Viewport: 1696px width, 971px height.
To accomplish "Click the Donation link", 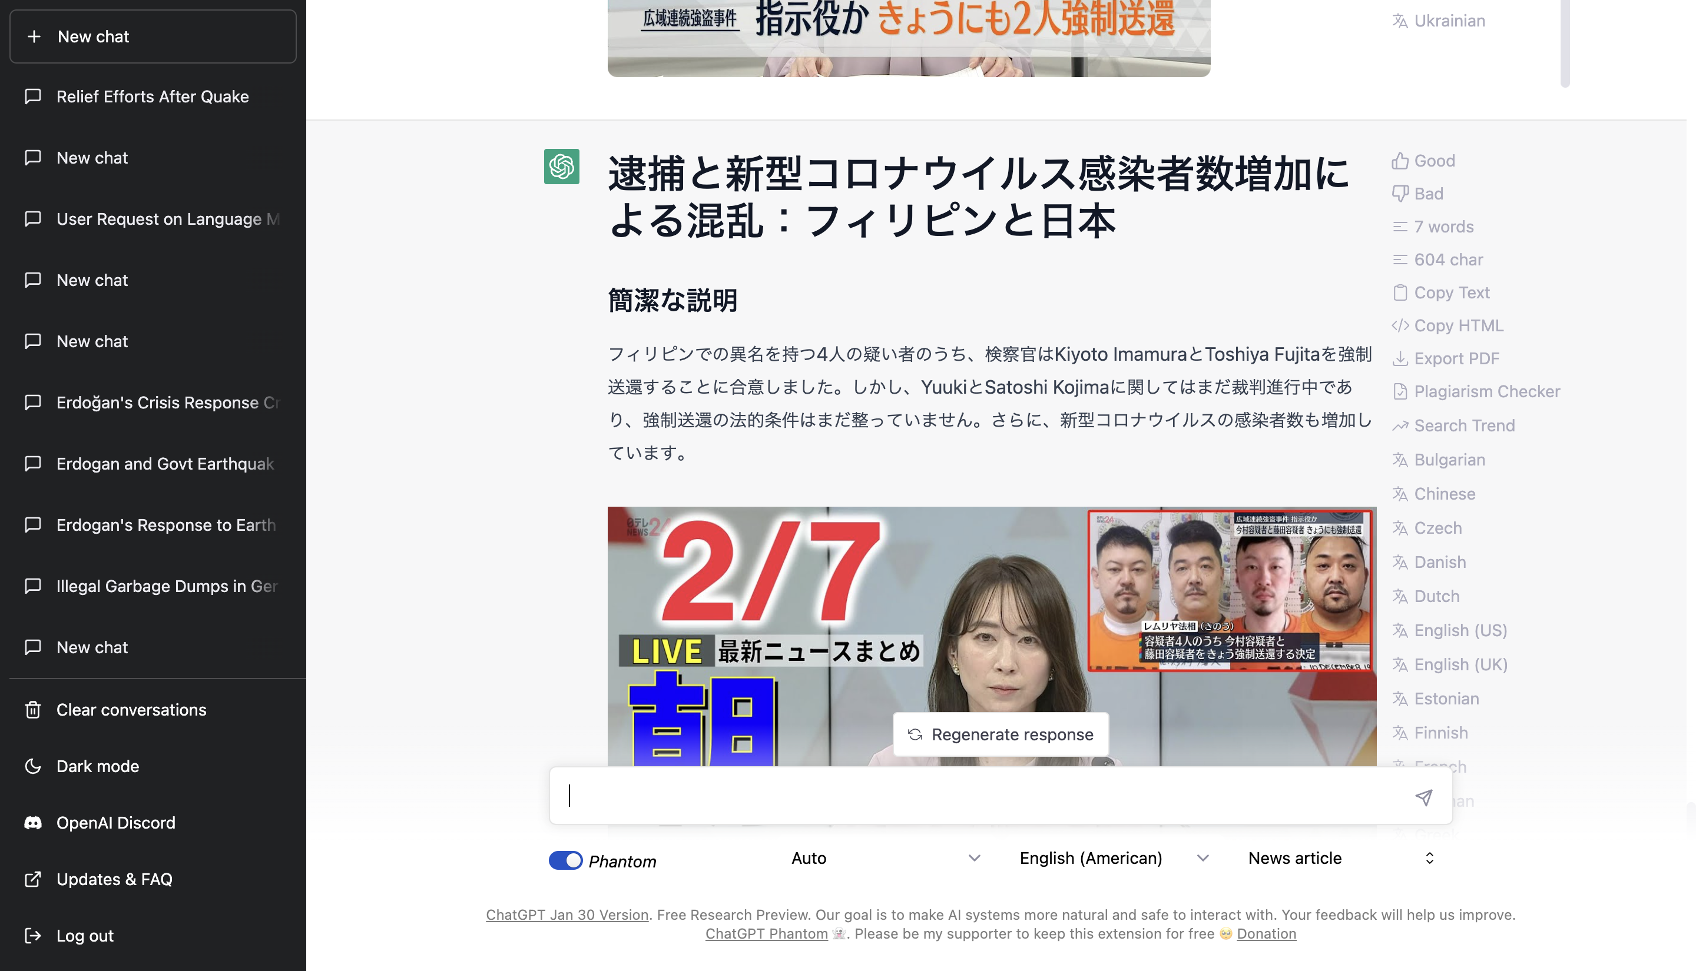I will click(1266, 934).
